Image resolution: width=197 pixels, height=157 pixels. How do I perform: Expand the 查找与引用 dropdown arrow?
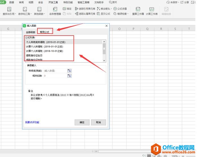[15, 14]
